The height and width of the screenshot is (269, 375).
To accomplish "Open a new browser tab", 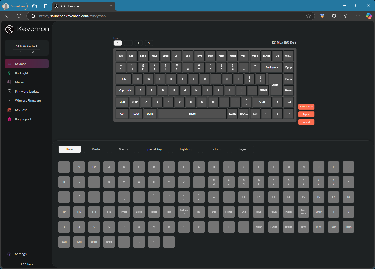I will click(x=121, y=6).
